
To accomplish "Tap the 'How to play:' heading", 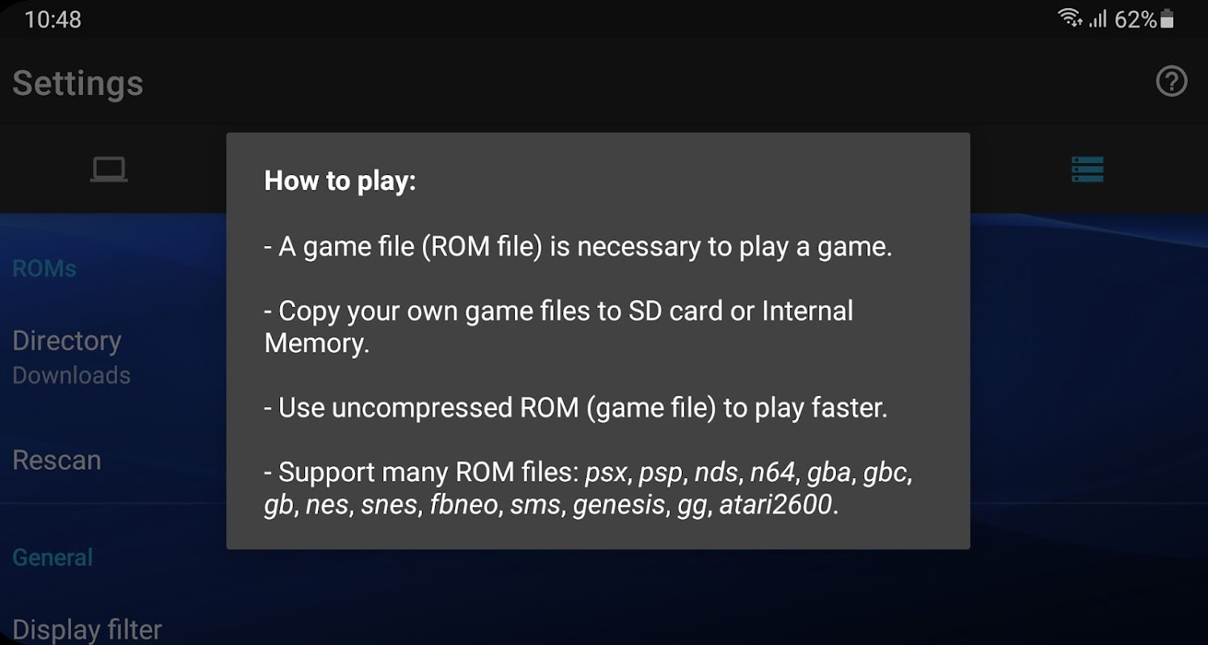I will click(x=340, y=181).
